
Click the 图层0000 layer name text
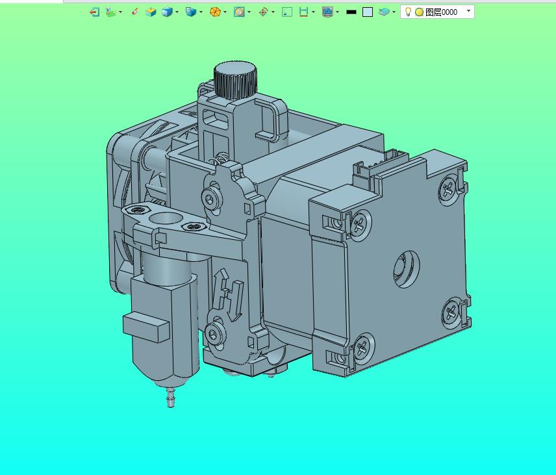[441, 12]
